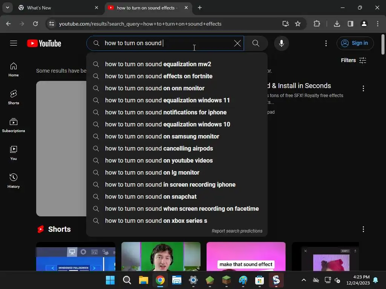Select suggestion 'notifications for iphone'
This screenshot has height=289, width=386.
[177, 112]
